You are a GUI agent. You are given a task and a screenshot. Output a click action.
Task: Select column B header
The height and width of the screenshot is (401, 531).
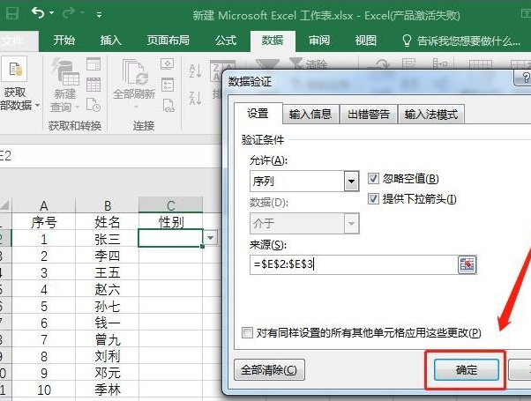(x=107, y=205)
